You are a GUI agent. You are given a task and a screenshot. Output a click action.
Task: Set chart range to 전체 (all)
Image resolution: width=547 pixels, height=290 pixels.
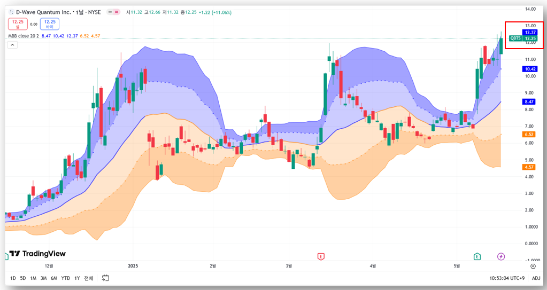click(89, 278)
